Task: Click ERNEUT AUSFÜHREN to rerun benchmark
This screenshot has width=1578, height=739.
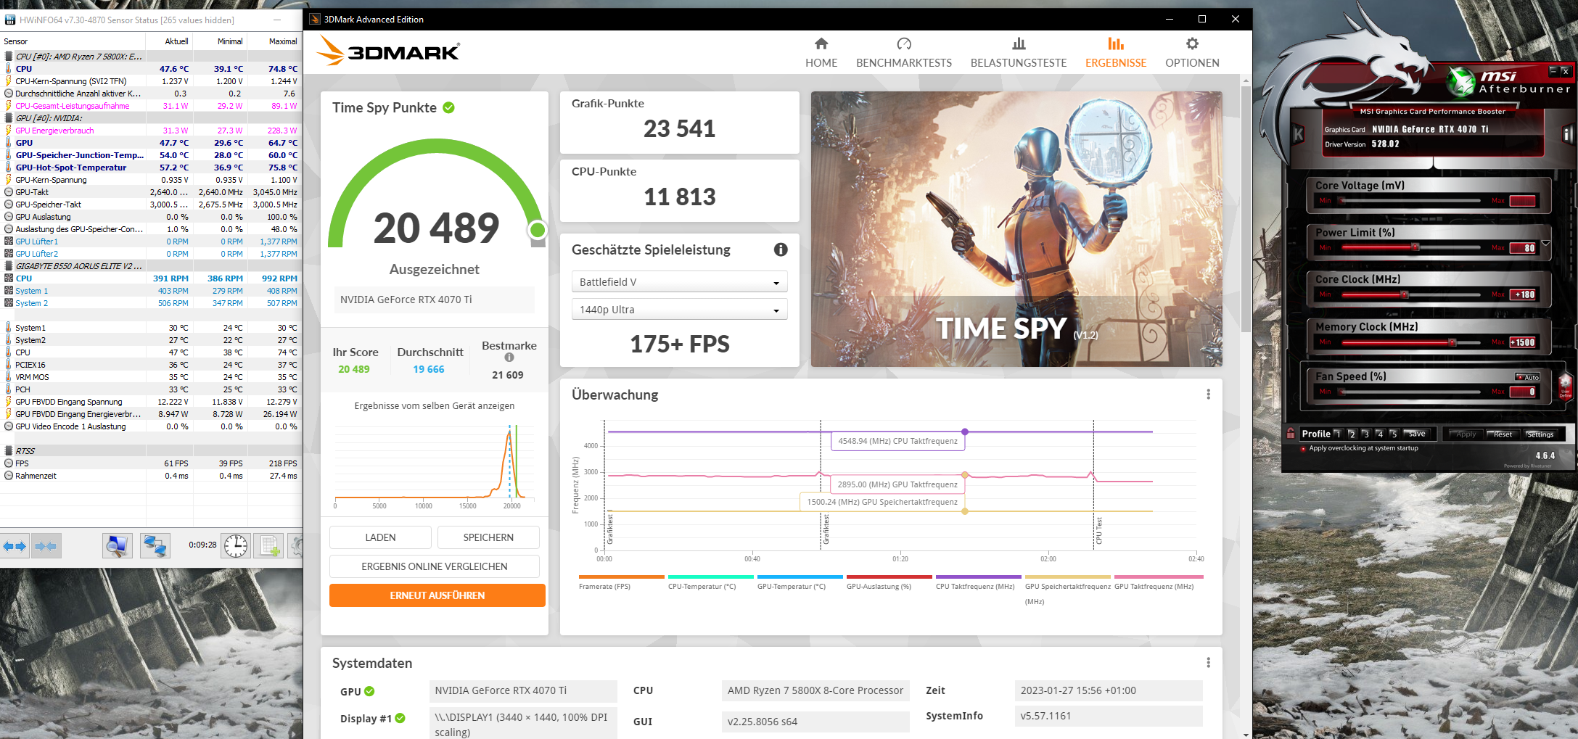Action: pyautogui.click(x=437, y=595)
